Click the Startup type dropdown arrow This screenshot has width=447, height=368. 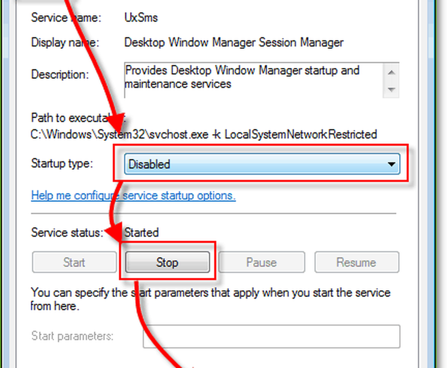point(392,164)
